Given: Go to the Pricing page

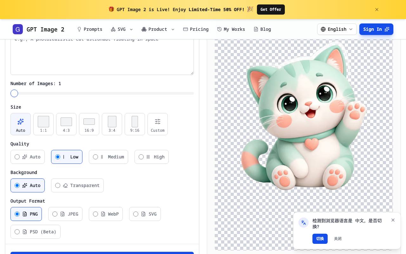Looking at the screenshot, I should click(x=196, y=29).
